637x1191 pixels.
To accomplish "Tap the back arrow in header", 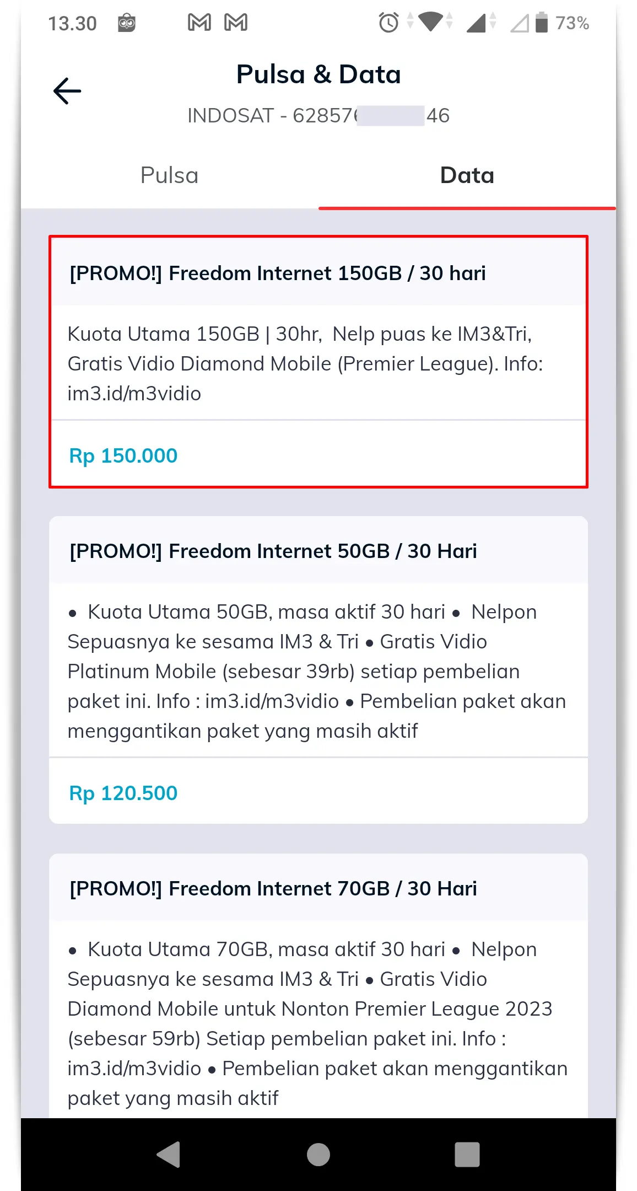I will pos(67,91).
